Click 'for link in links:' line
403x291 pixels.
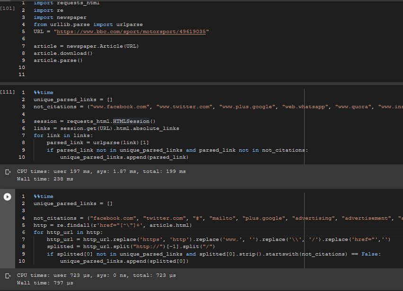pyautogui.click(x=63, y=136)
